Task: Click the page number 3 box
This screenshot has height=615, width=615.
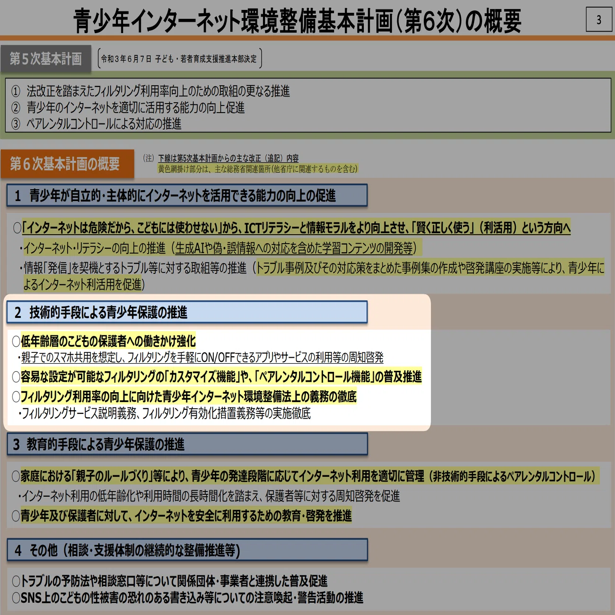Action: click(x=599, y=19)
